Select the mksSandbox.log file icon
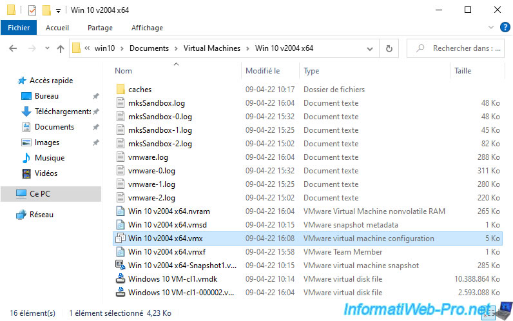 pyautogui.click(x=121, y=103)
